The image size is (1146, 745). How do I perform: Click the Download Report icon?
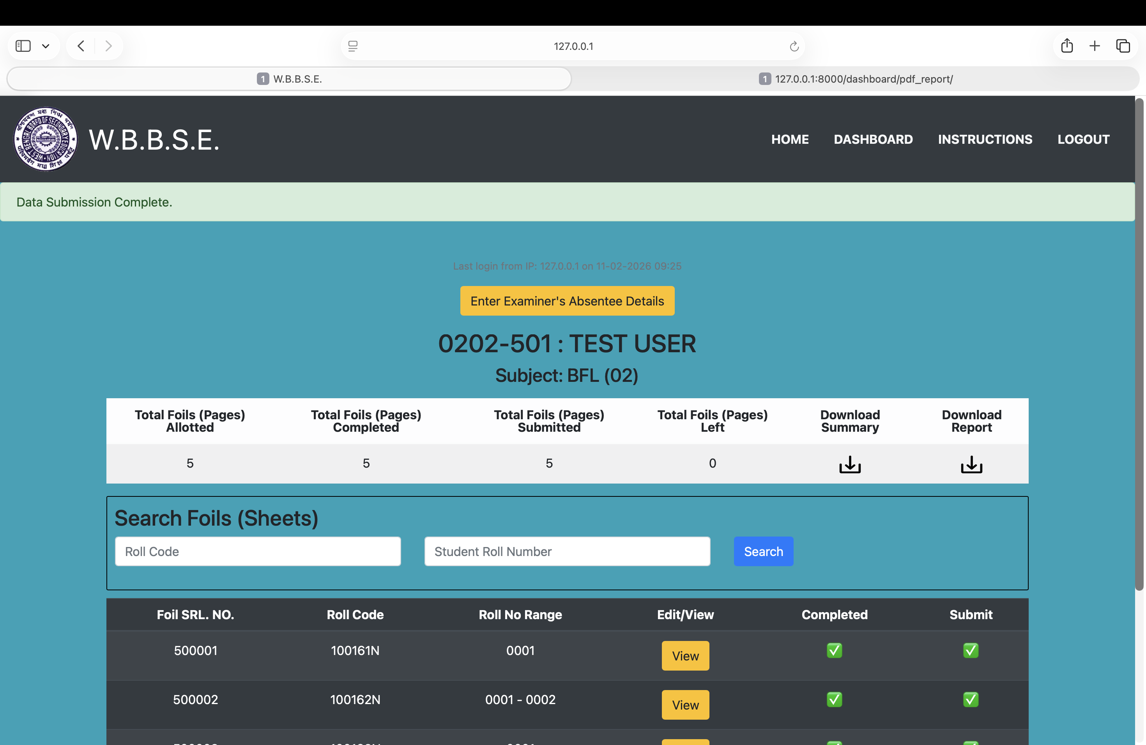point(971,464)
